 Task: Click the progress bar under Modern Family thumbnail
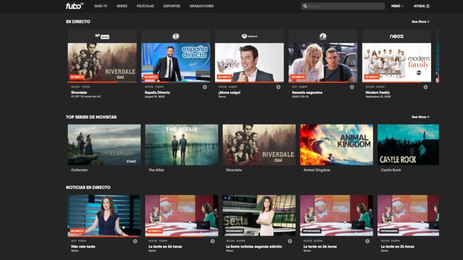396,82
